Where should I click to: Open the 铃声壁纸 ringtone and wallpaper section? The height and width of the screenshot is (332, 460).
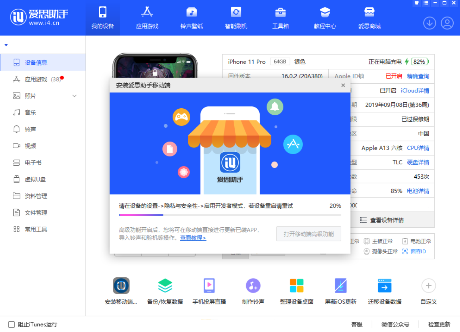(x=191, y=17)
